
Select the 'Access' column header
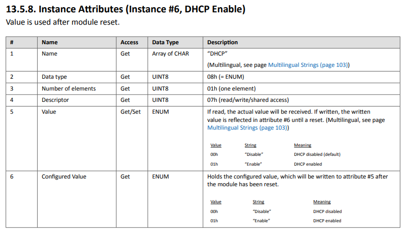coord(129,42)
